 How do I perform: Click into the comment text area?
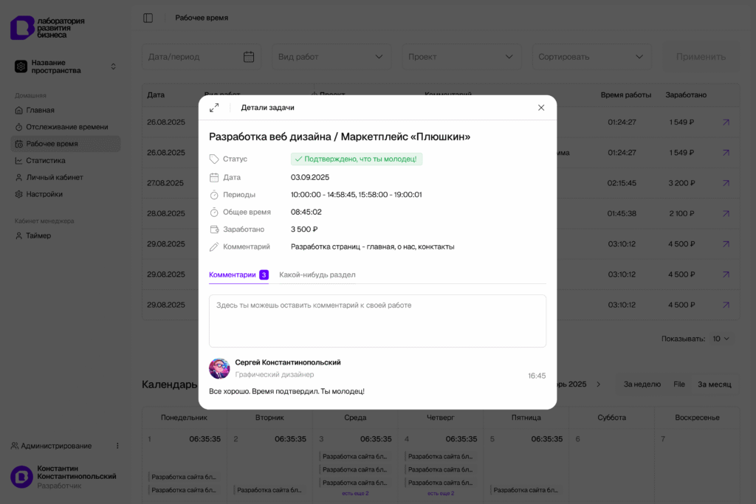[377, 321]
